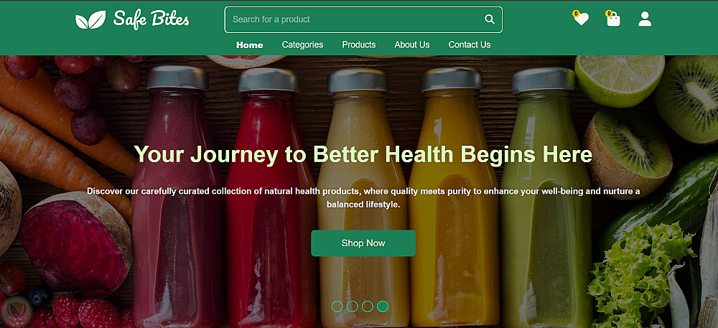Open the Products menu item
The width and height of the screenshot is (718, 328).
pos(358,44)
